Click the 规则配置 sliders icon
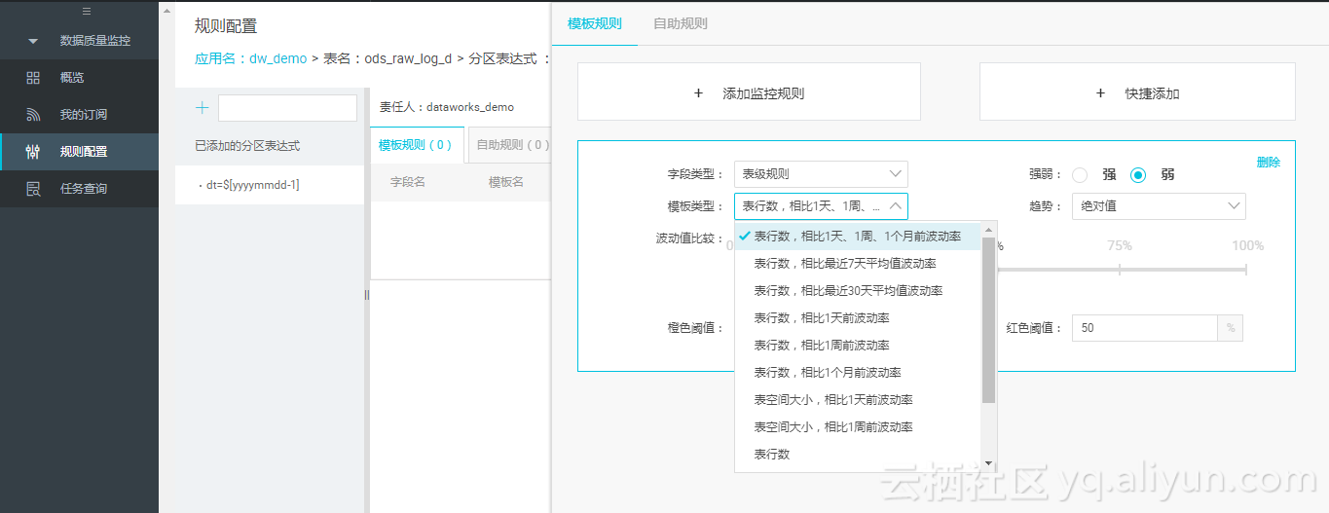 point(33,152)
